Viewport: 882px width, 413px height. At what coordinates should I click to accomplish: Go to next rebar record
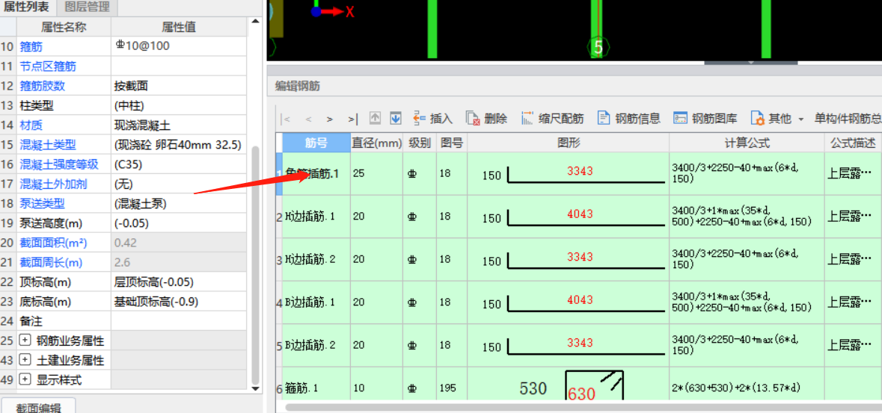point(330,119)
